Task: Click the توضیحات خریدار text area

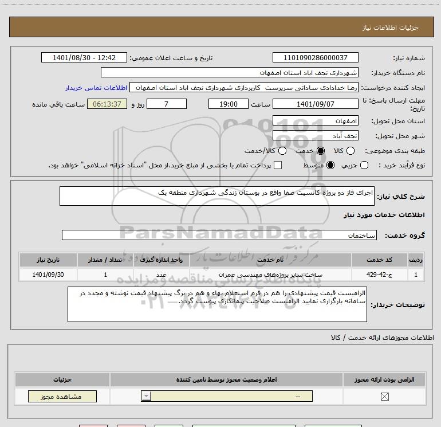Action: [217, 304]
